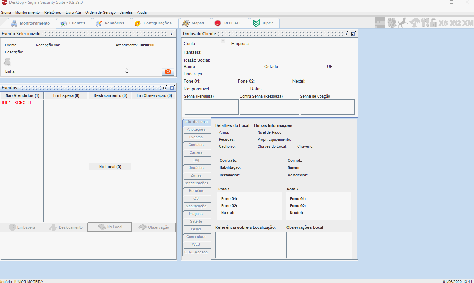Click the jumping dog icon

coord(403,23)
